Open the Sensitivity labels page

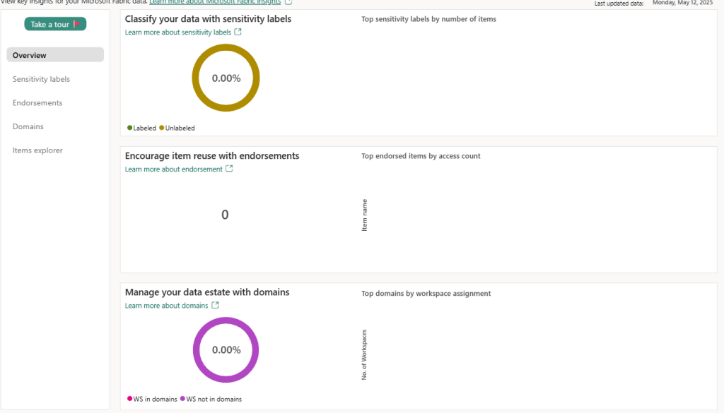point(41,79)
